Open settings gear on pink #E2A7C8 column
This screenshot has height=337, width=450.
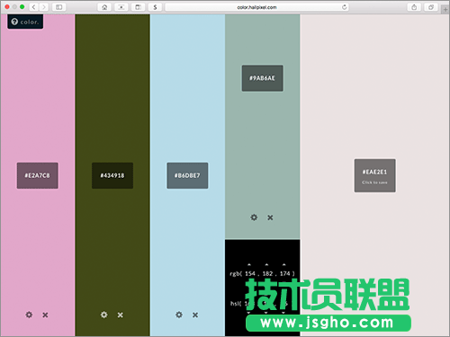click(x=29, y=315)
